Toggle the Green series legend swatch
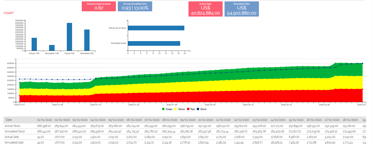 (163, 109)
